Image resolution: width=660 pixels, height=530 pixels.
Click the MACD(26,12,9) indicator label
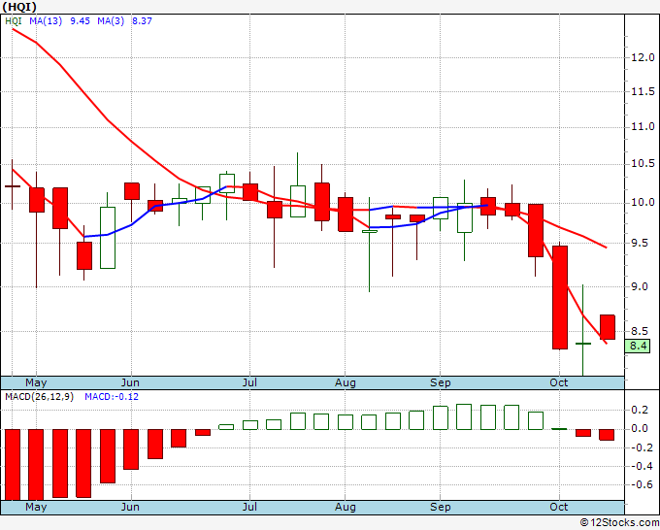(x=39, y=397)
